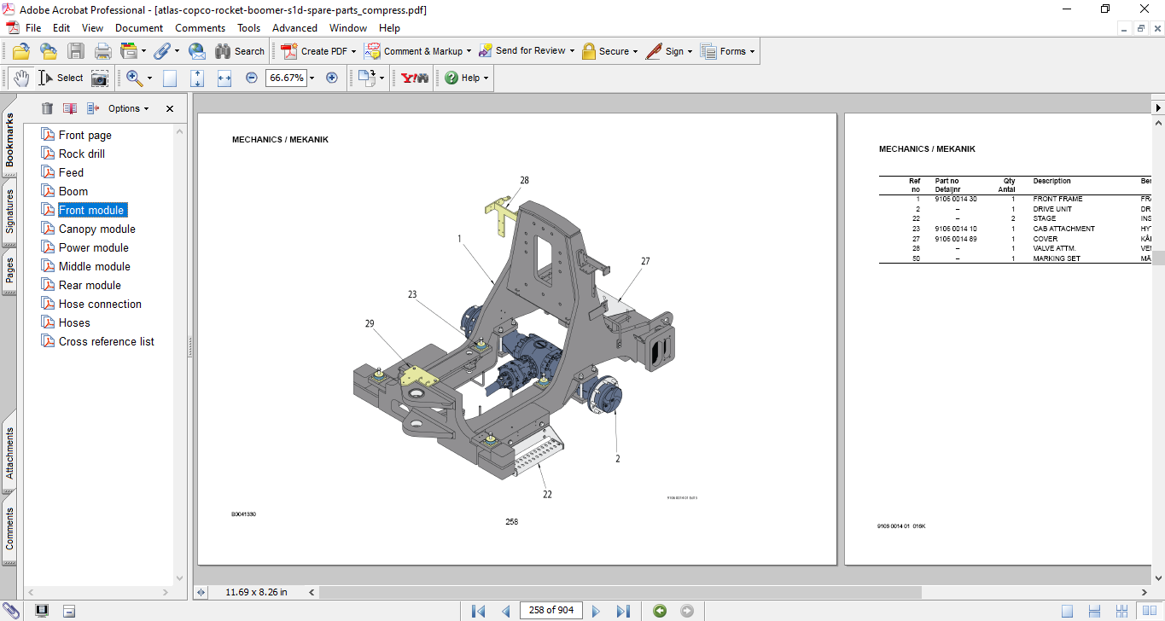Open the Rear module bookmark

point(90,285)
